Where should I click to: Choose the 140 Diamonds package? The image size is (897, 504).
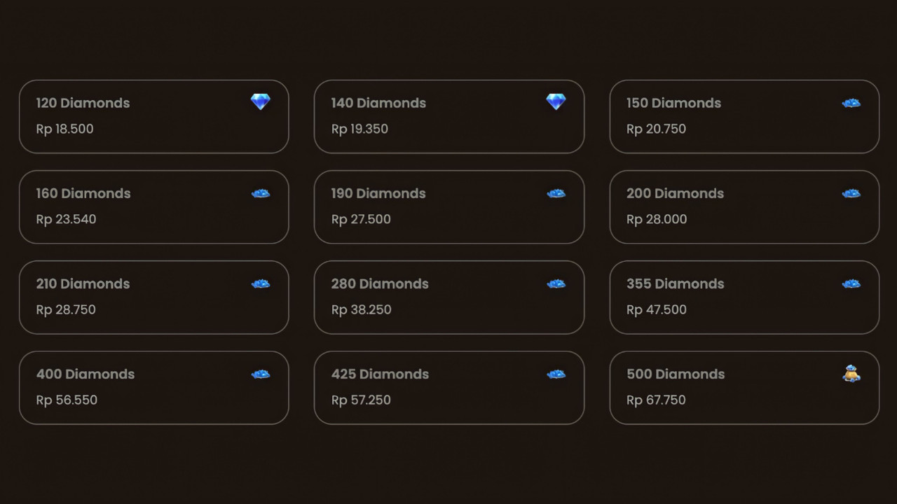tap(449, 116)
